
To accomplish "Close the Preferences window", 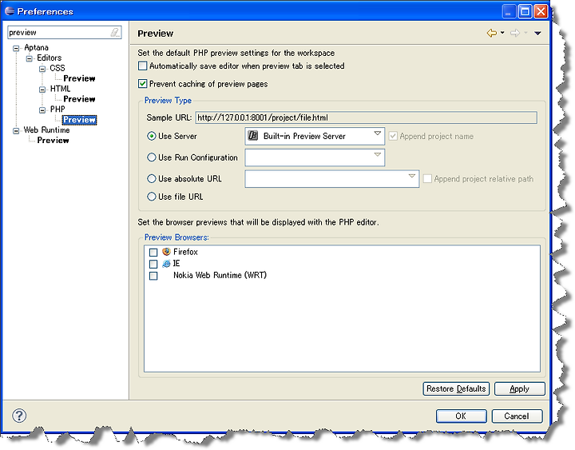I will (541, 11).
